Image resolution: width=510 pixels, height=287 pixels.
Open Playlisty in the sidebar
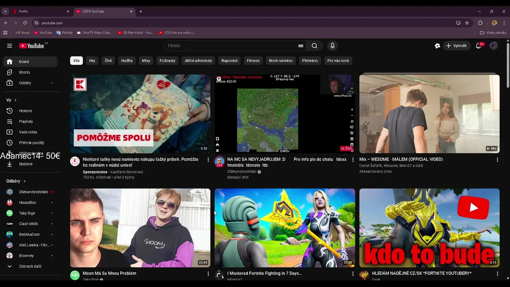[30, 121]
